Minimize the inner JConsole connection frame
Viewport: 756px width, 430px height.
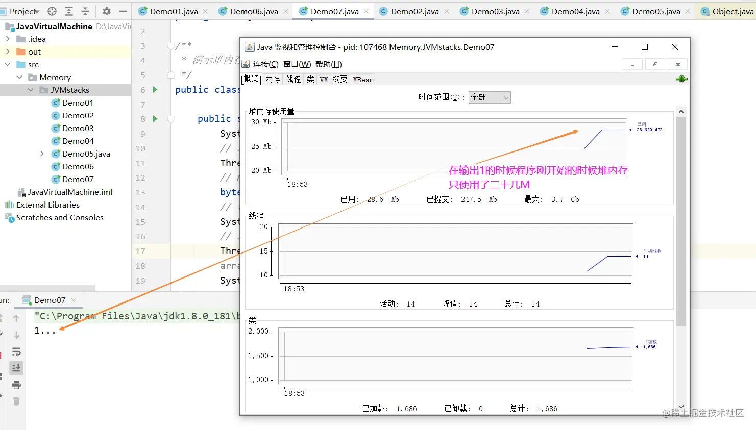click(632, 64)
